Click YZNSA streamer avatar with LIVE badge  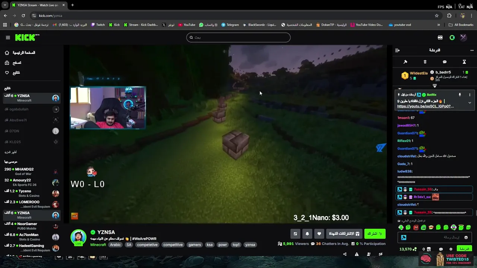coord(78,237)
